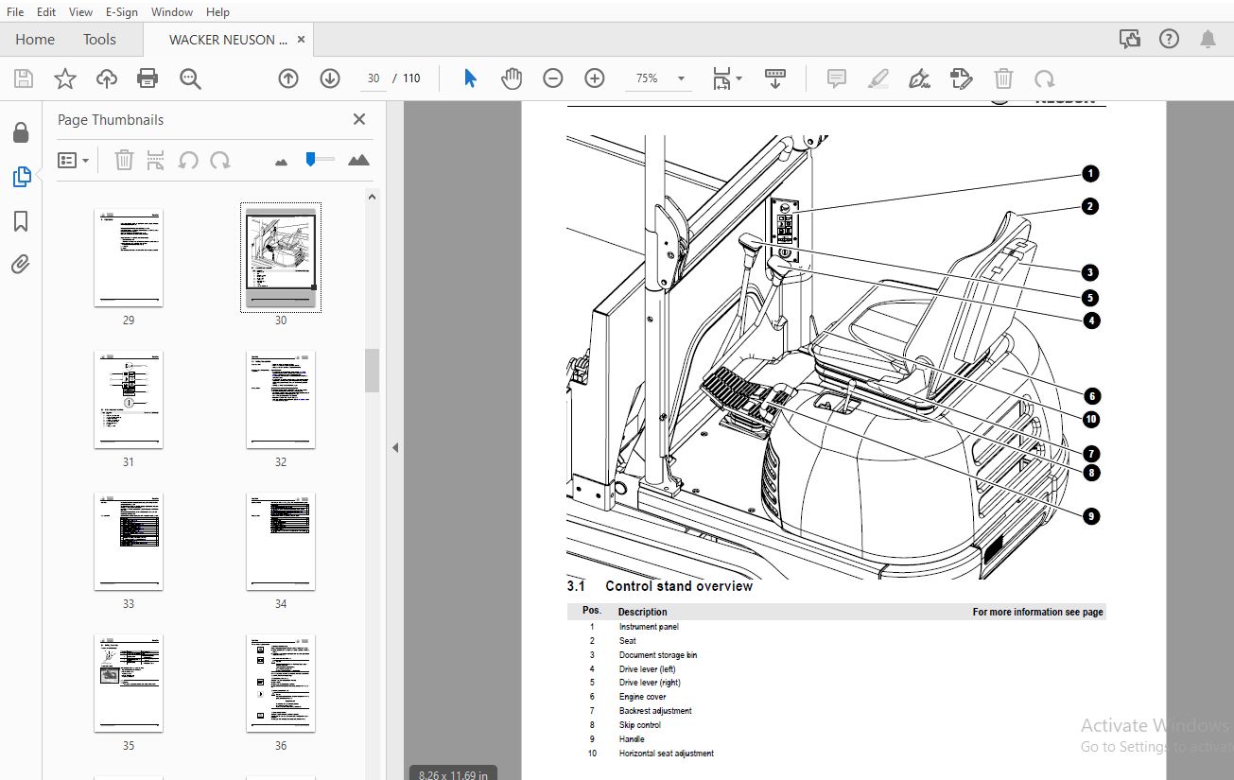The image size is (1234, 780).
Task: Zoom out with the minus icon
Action: pos(553,78)
